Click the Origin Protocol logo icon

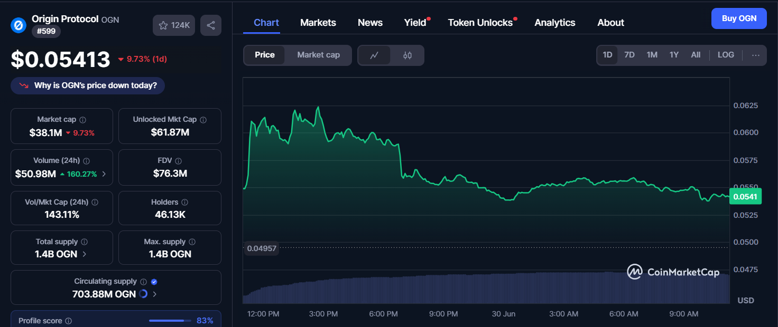tap(18, 25)
